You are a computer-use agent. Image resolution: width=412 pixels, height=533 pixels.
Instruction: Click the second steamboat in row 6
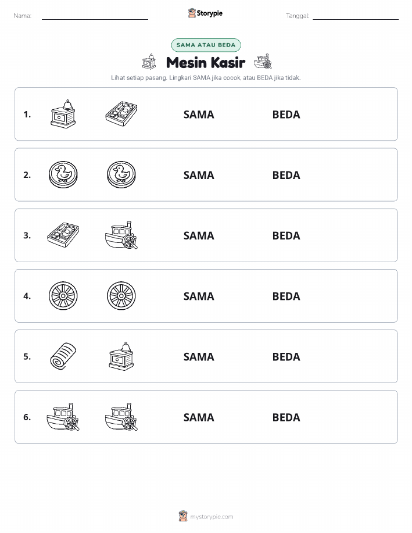click(121, 417)
